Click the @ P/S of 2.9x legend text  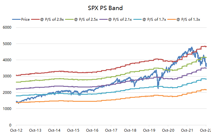52,20
